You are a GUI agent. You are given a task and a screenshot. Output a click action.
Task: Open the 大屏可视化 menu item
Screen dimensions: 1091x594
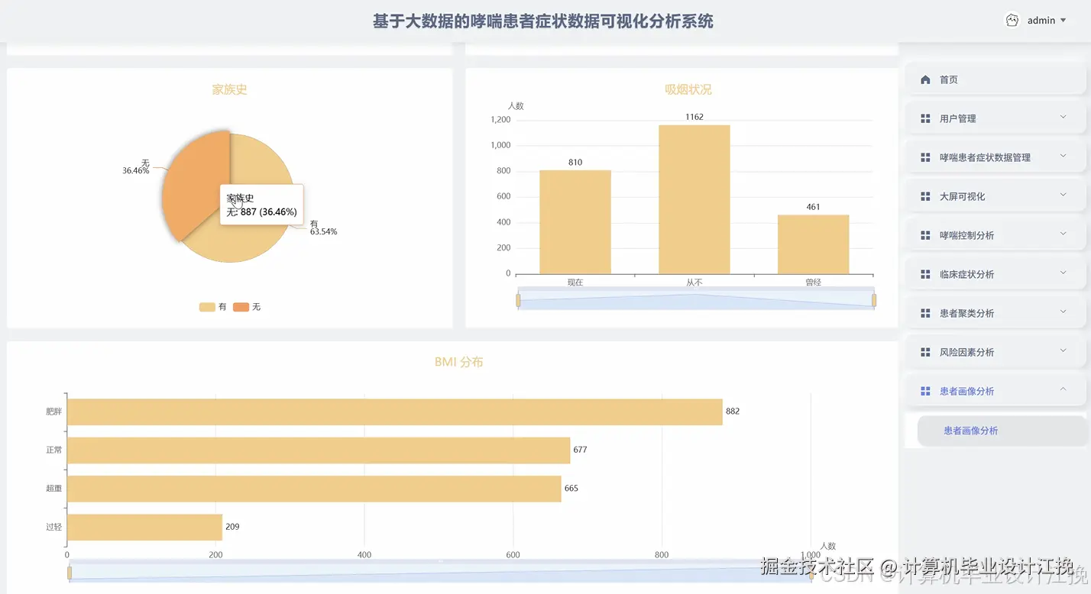click(x=995, y=196)
